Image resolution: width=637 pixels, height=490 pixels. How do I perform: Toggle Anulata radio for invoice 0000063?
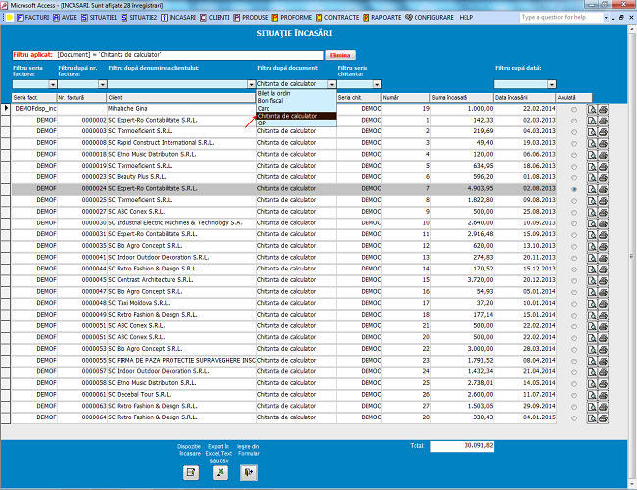point(574,407)
